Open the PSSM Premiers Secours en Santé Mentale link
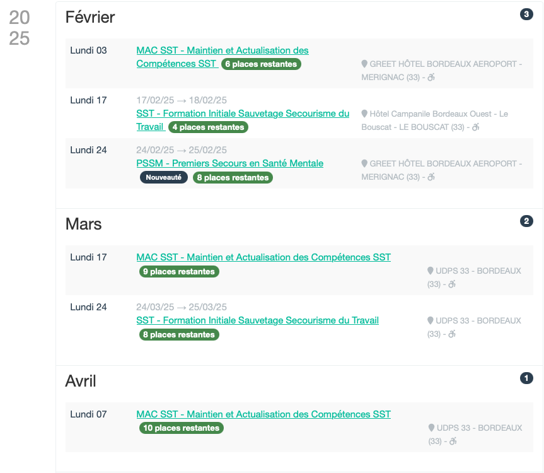 click(229, 163)
